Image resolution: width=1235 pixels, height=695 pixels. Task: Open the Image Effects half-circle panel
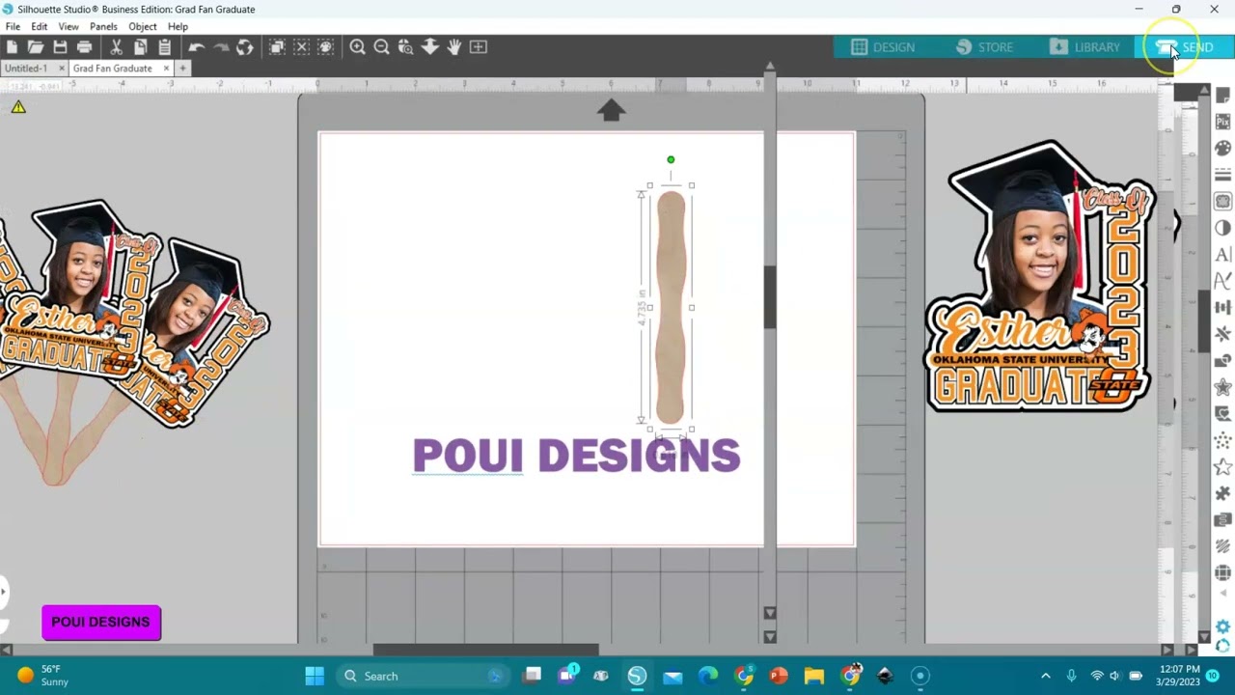coord(1222,228)
